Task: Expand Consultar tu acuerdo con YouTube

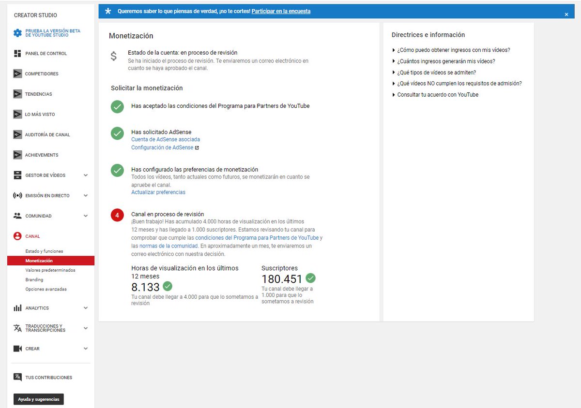Action: (435, 95)
